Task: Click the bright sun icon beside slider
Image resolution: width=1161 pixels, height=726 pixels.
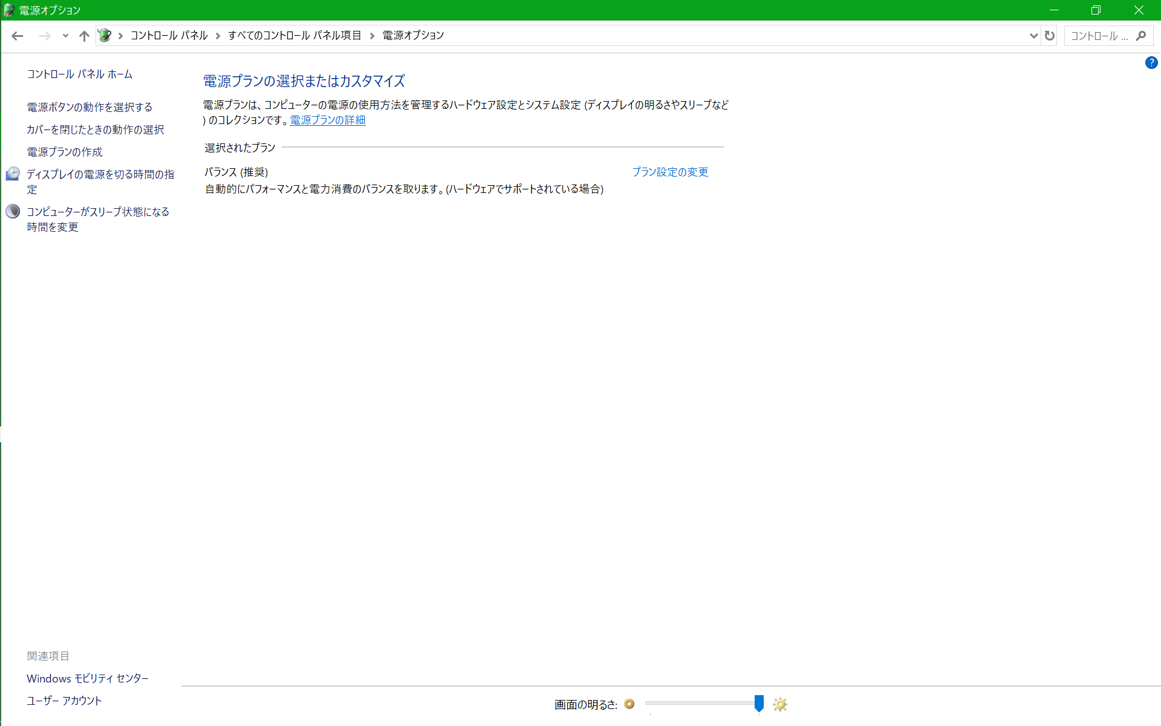Action: [x=779, y=704]
